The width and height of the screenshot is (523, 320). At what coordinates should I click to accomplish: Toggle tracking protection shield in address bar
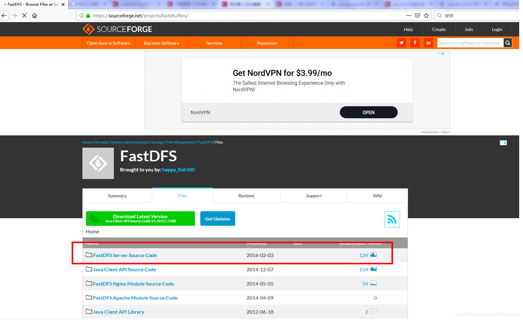tap(417, 15)
